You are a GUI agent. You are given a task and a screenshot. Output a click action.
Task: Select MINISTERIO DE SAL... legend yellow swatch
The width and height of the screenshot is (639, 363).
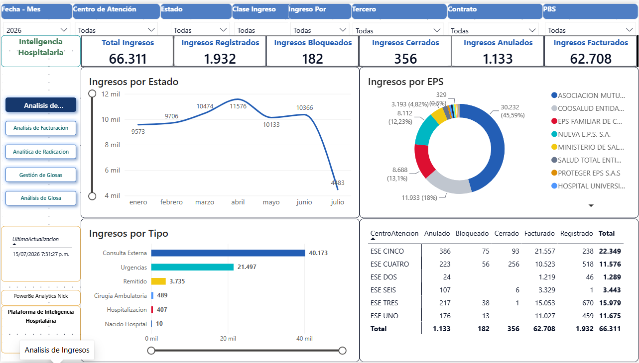pos(554,147)
